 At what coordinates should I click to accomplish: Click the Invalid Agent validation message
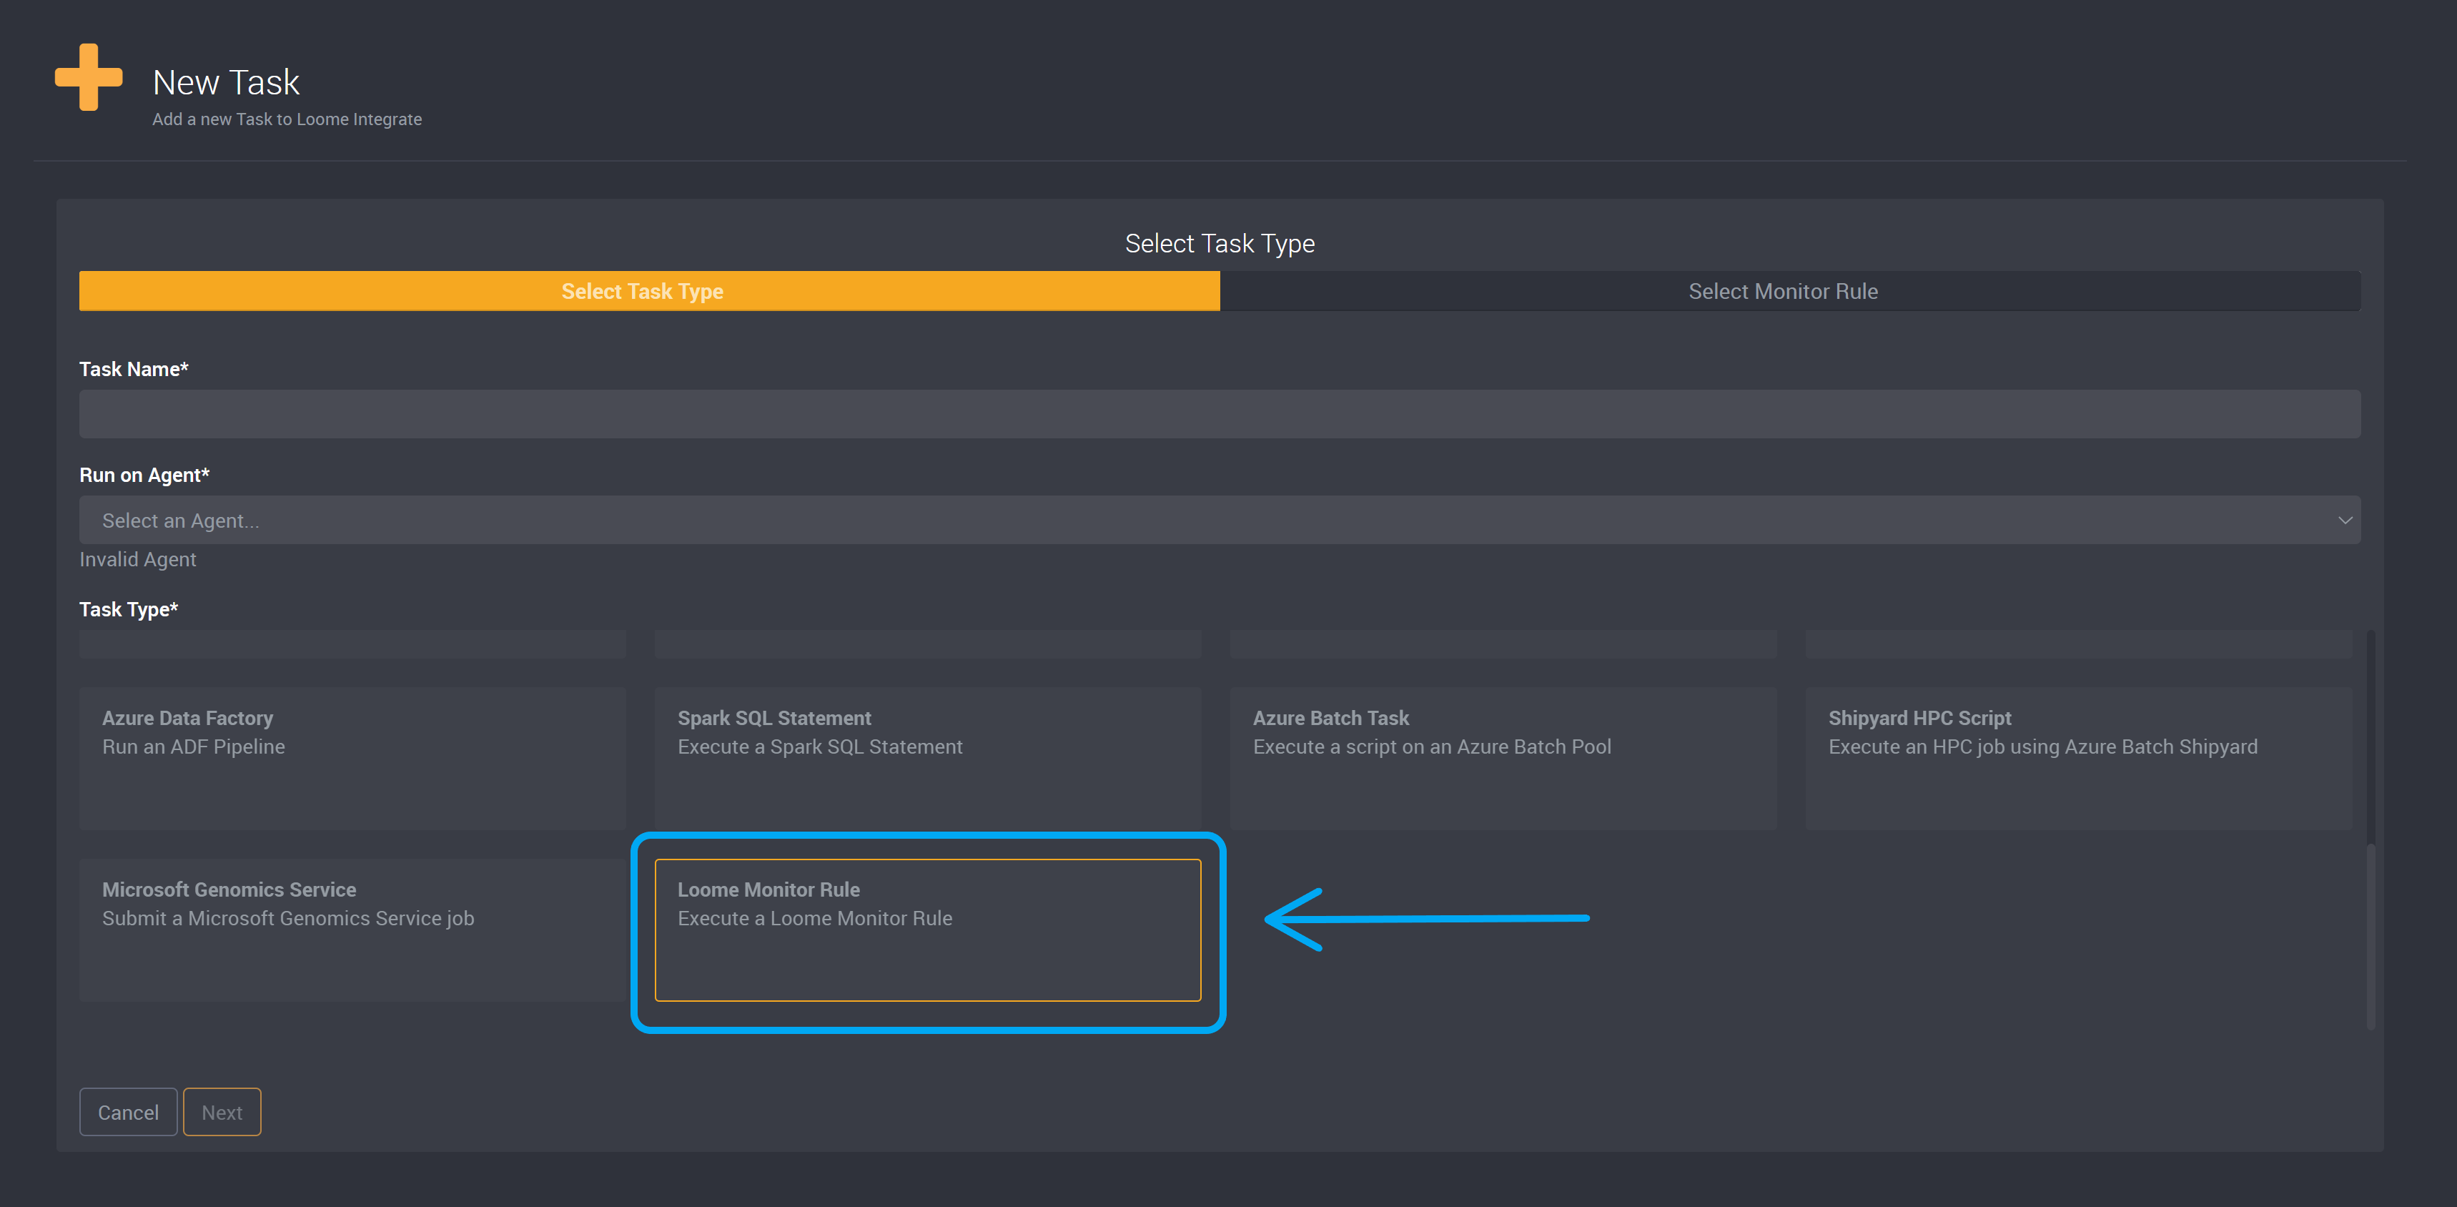click(137, 560)
